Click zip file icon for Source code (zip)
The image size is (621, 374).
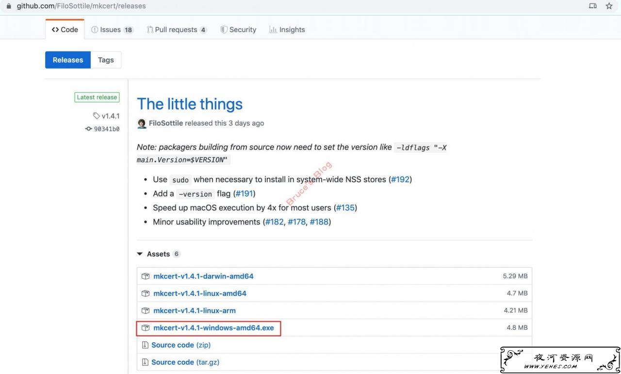(145, 345)
